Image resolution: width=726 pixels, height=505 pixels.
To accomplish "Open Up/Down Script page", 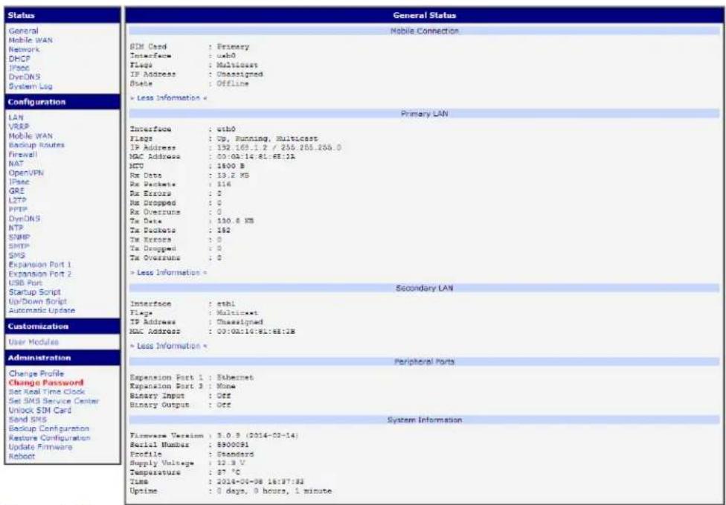I will pos(38,301).
